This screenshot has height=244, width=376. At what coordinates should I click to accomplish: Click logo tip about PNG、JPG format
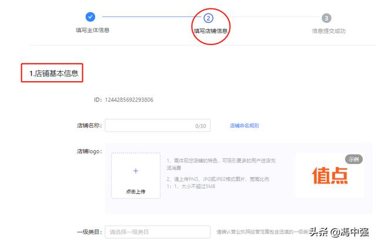point(218,183)
